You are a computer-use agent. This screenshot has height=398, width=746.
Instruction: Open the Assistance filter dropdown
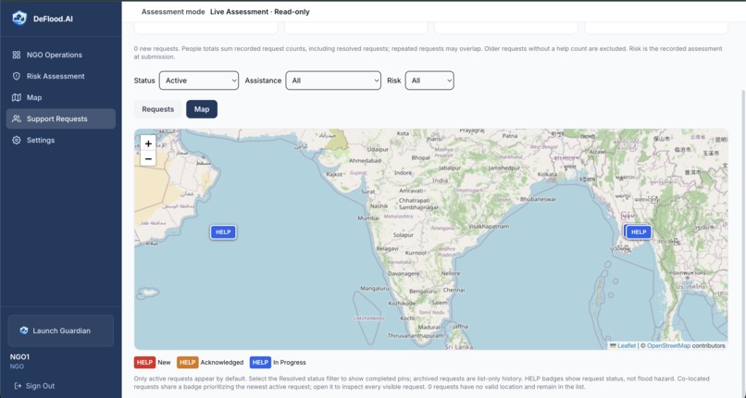[333, 81]
